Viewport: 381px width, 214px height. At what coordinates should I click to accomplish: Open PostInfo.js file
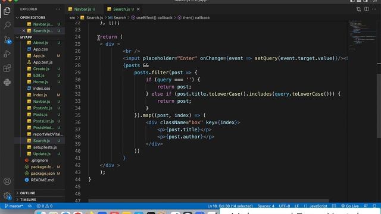(x=42, y=108)
